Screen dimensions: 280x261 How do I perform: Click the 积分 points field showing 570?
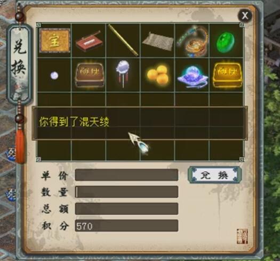[x=126, y=226]
